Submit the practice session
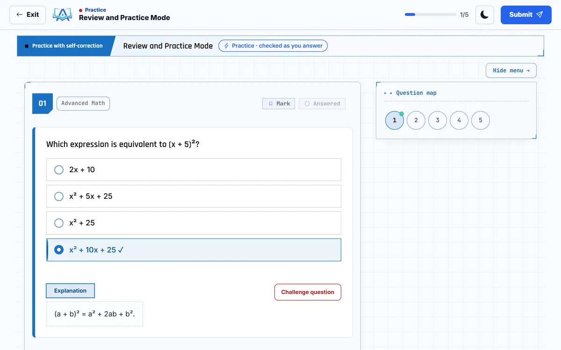561x350 pixels. tap(526, 15)
